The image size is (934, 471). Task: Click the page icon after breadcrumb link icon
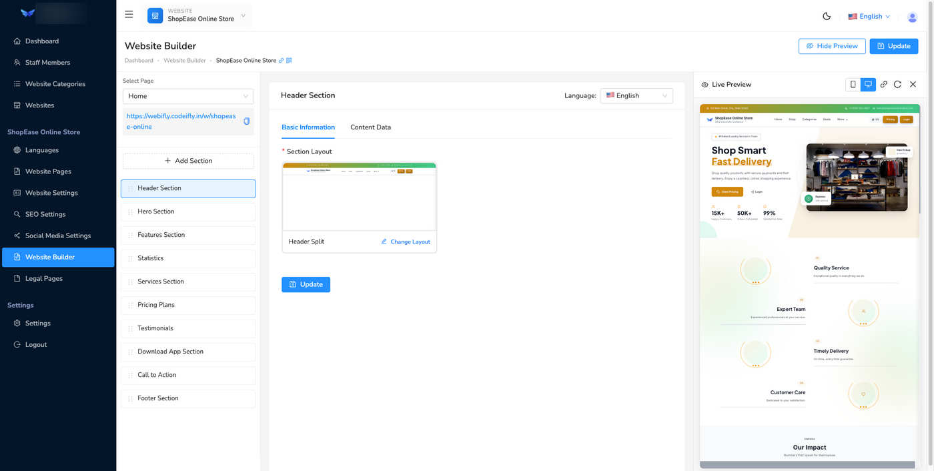(x=289, y=61)
